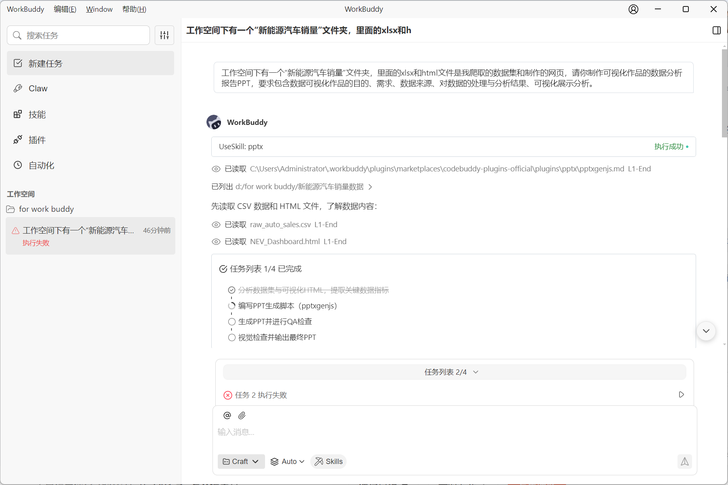
Task: Click the 46分钟前 timestamp
Action: (157, 230)
